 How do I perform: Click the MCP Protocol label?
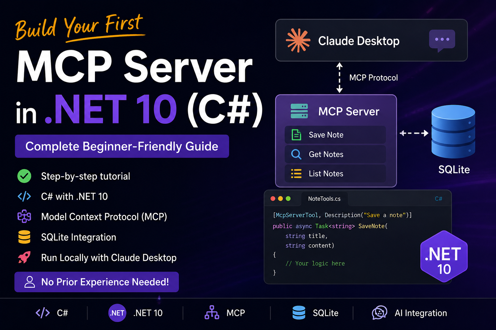pos(374,78)
